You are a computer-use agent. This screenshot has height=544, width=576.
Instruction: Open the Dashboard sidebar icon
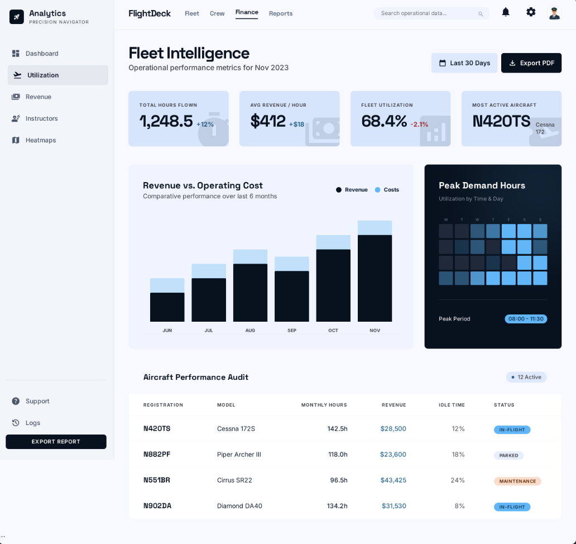pos(15,53)
